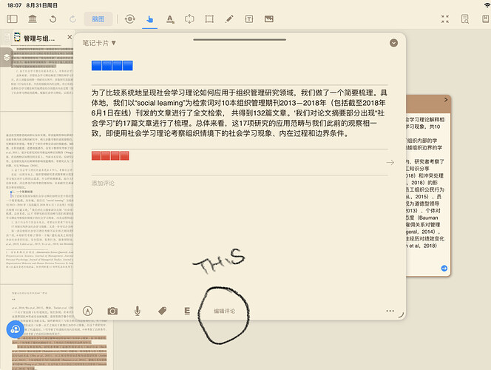
Task: Toggle the sidebar panel icon
Action: 13,18
